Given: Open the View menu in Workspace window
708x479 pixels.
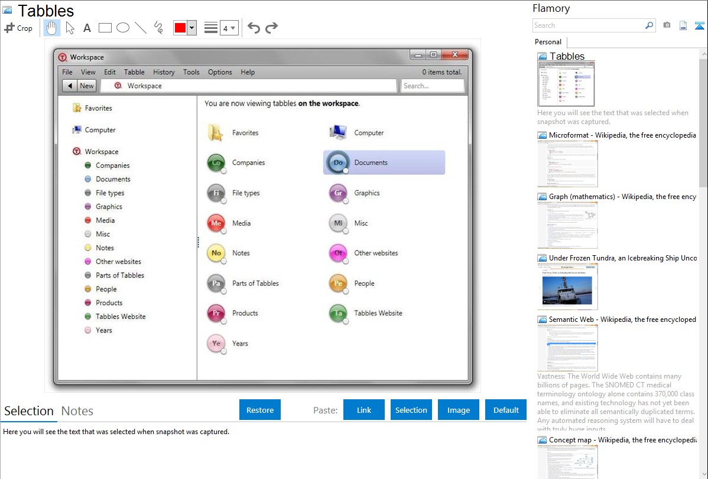Looking at the screenshot, I should (x=88, y=72).
